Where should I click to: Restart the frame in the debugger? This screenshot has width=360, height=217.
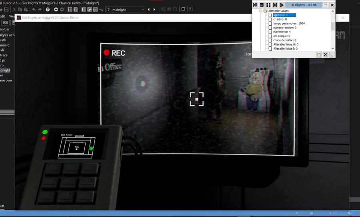pos(255,5)
